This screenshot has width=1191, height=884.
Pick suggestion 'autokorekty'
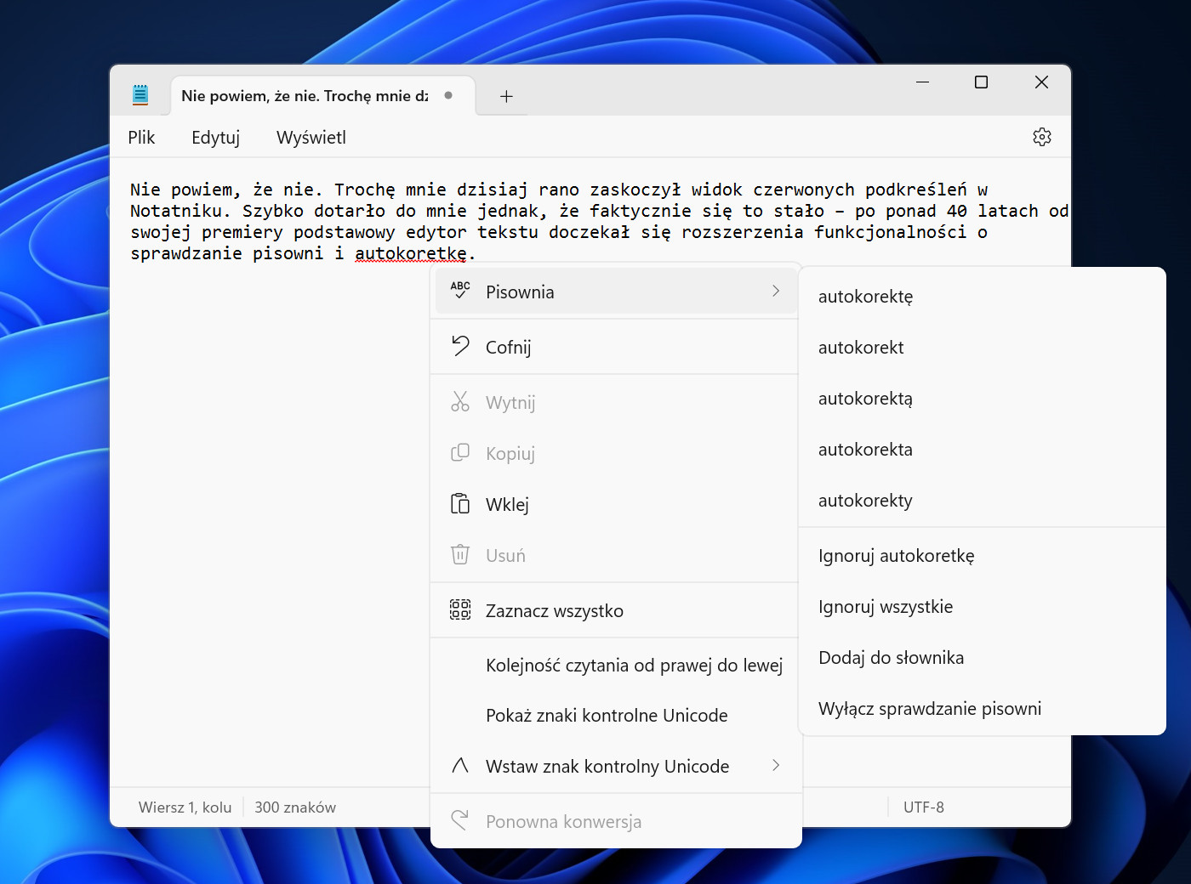(982, 501)
